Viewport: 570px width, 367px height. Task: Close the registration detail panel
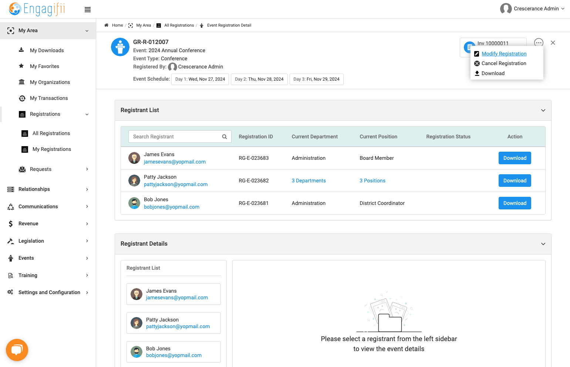pos(553,43)
